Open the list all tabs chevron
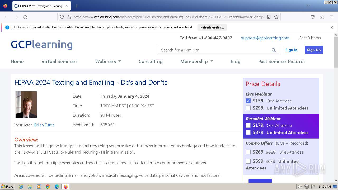 click(x=308, y=6)
